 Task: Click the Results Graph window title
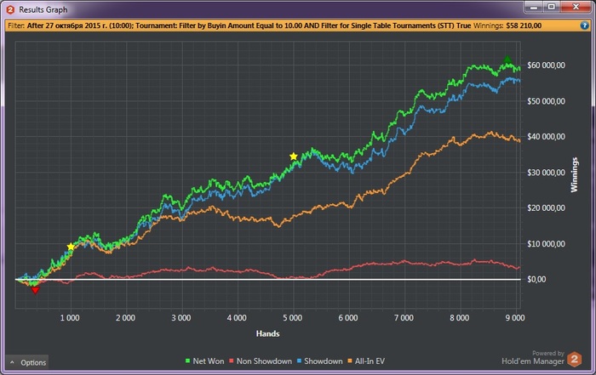pos(43,10)
